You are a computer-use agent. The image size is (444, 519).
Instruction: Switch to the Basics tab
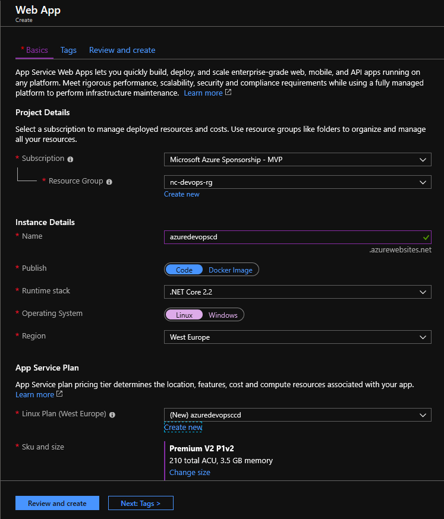point(34,50)
